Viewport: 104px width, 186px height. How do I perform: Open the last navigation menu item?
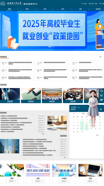[98, 9]
